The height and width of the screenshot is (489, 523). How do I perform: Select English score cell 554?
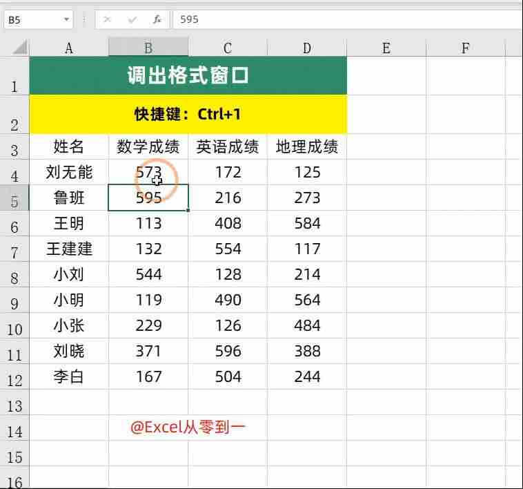pos(228,249)
